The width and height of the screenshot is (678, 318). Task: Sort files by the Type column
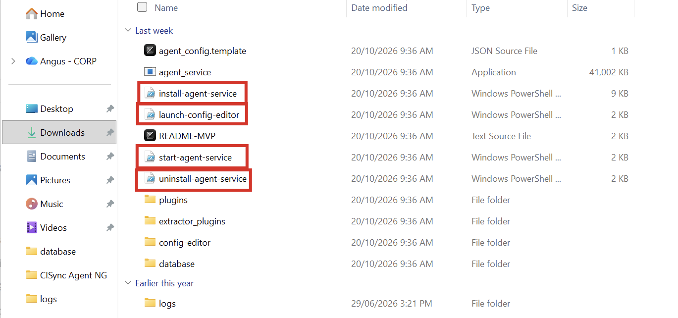click(x=480, y=7)
